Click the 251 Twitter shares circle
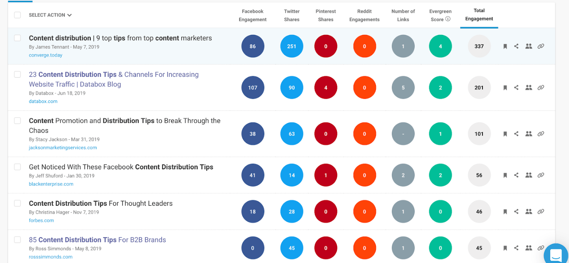This screenshot has height=263, width=569. tap(292, 46)
